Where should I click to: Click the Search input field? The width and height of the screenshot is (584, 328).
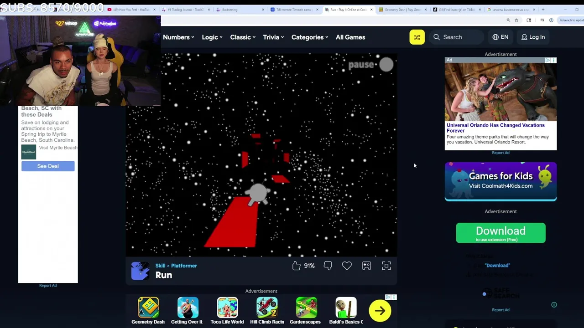457,37
